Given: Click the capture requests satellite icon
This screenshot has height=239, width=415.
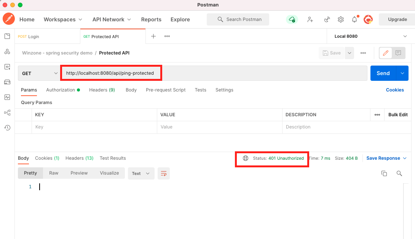Looking at the screenshot, I should [327, 19].
